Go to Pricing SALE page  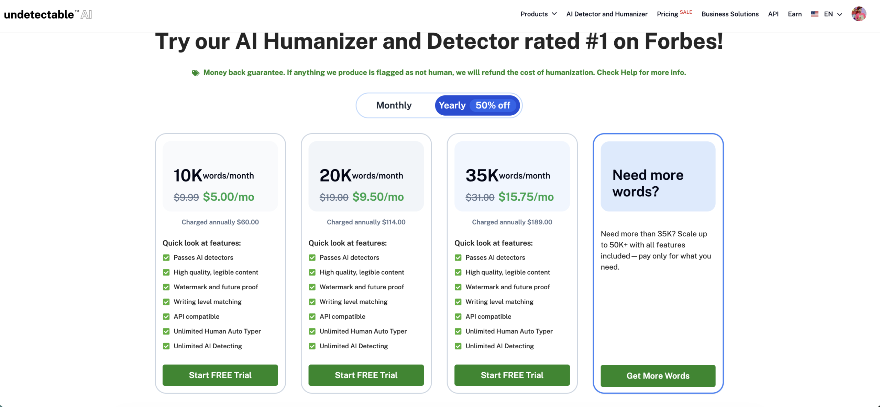click(x=674, y=14)
